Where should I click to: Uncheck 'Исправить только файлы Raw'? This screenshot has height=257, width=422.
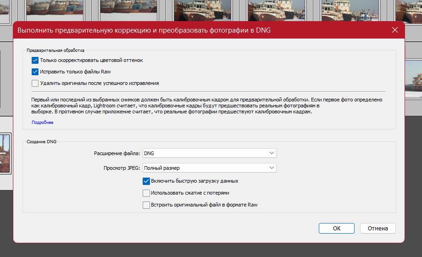pyautogui.click(x=35, y=72)
